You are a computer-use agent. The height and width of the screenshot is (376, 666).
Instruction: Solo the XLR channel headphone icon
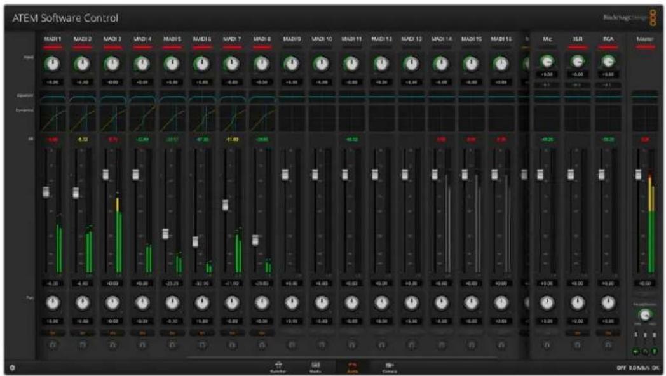[x=577, y=346]
